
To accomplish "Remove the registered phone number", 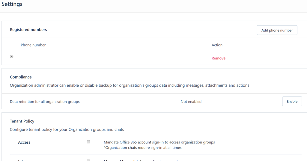I will (218, 58).
